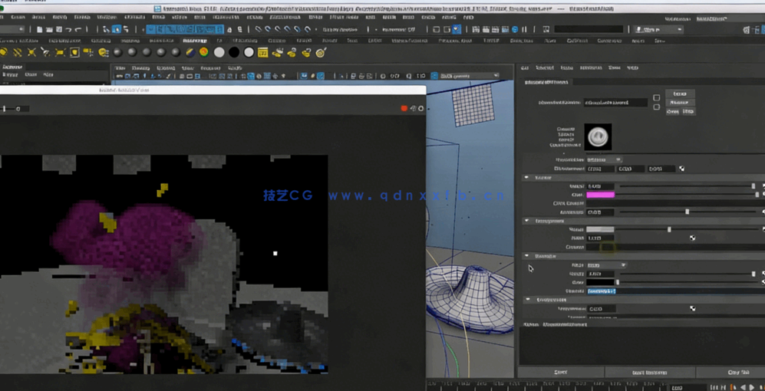Click the material sample preview thumbnail
This screenshot has height=391, width=765.
pos(598,137)
